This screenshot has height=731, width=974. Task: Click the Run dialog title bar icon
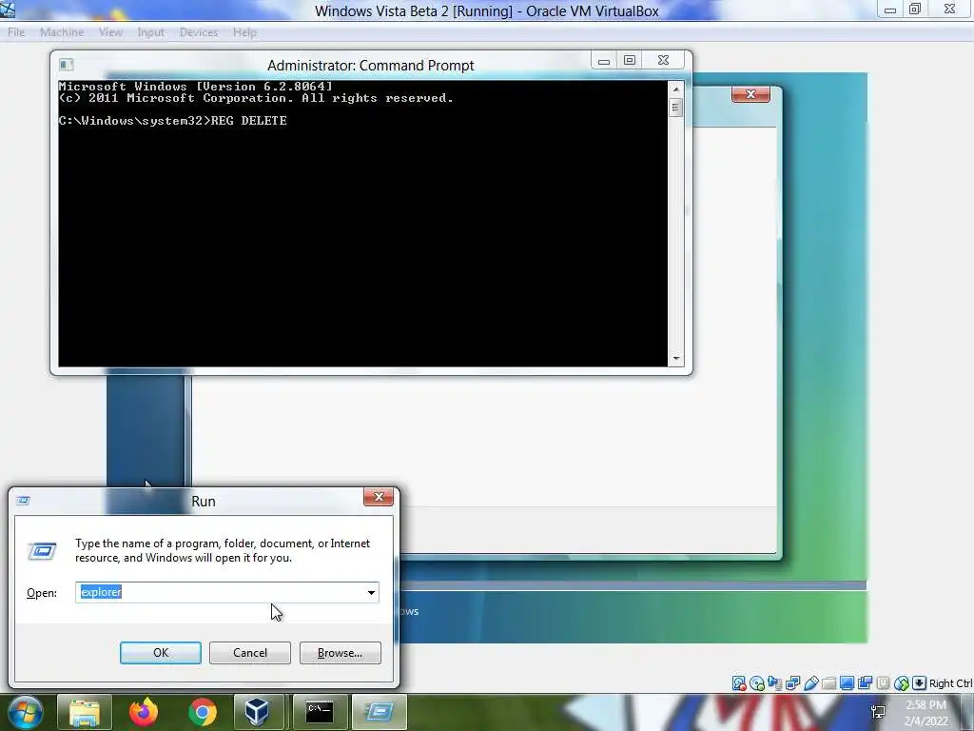point(24,501)
